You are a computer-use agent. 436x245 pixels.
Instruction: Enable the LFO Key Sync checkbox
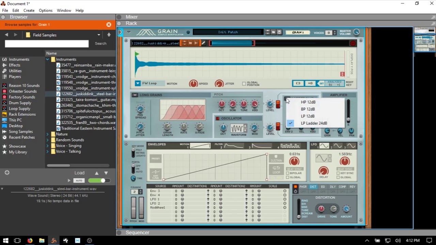338,173
